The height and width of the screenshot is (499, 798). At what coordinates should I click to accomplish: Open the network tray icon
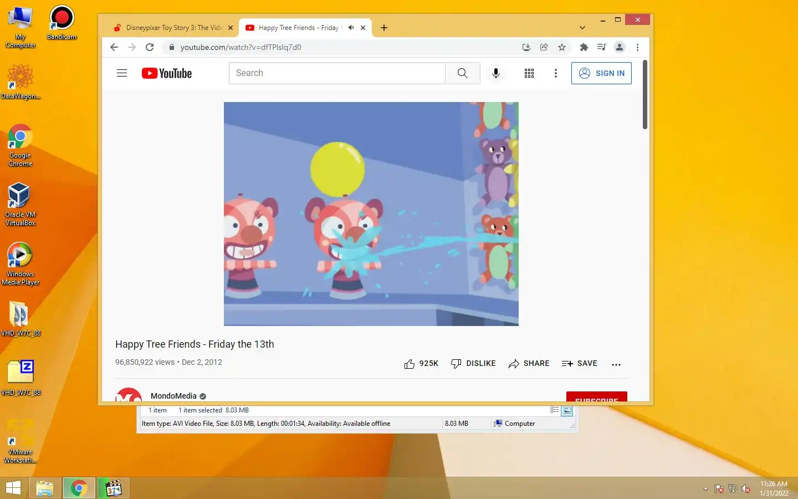[x=733, y=488]
